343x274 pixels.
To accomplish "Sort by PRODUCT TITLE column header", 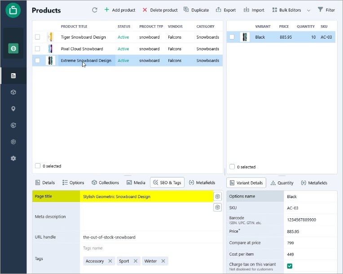I will click(74, 27).
